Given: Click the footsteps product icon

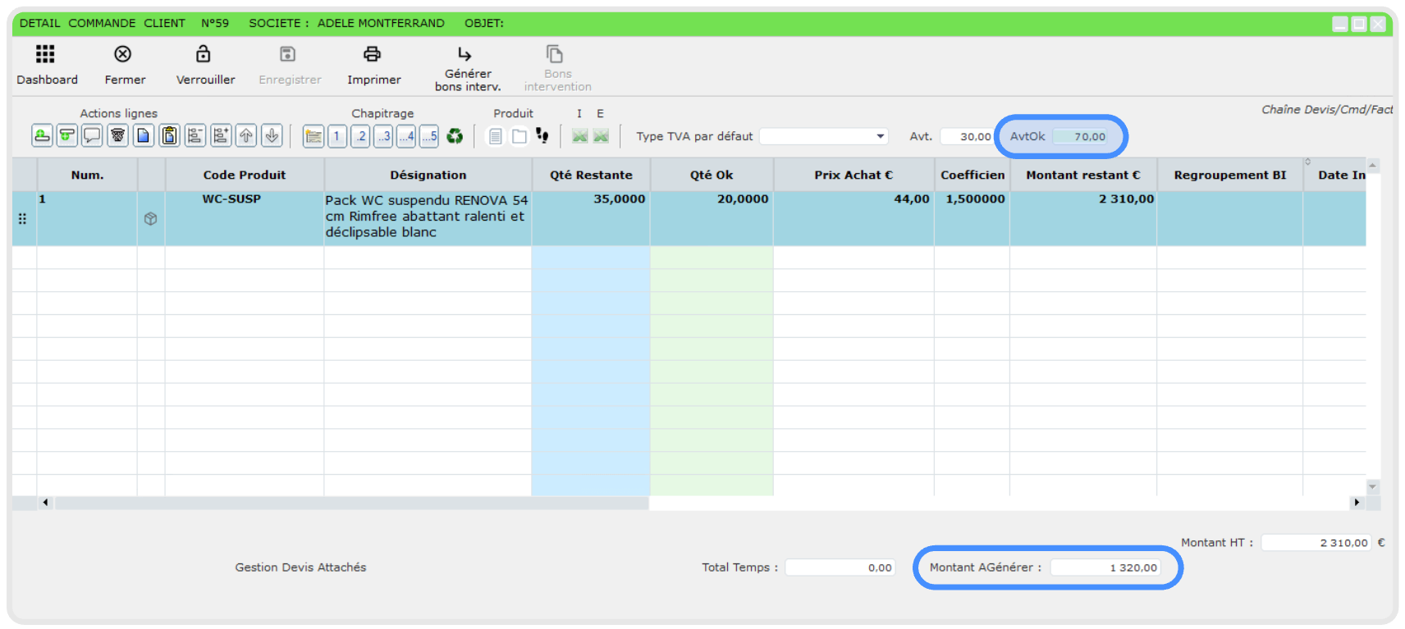Looking at the screenshot, I should 542,135.
